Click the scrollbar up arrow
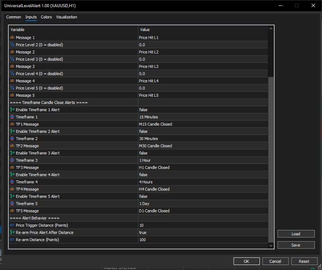 [271, 28]
